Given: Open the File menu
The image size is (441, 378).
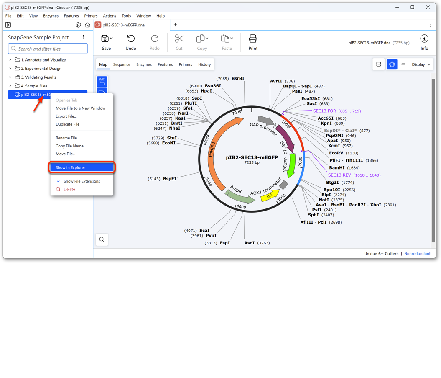Looking at the screenshot, I should click(x=8, y=16).
